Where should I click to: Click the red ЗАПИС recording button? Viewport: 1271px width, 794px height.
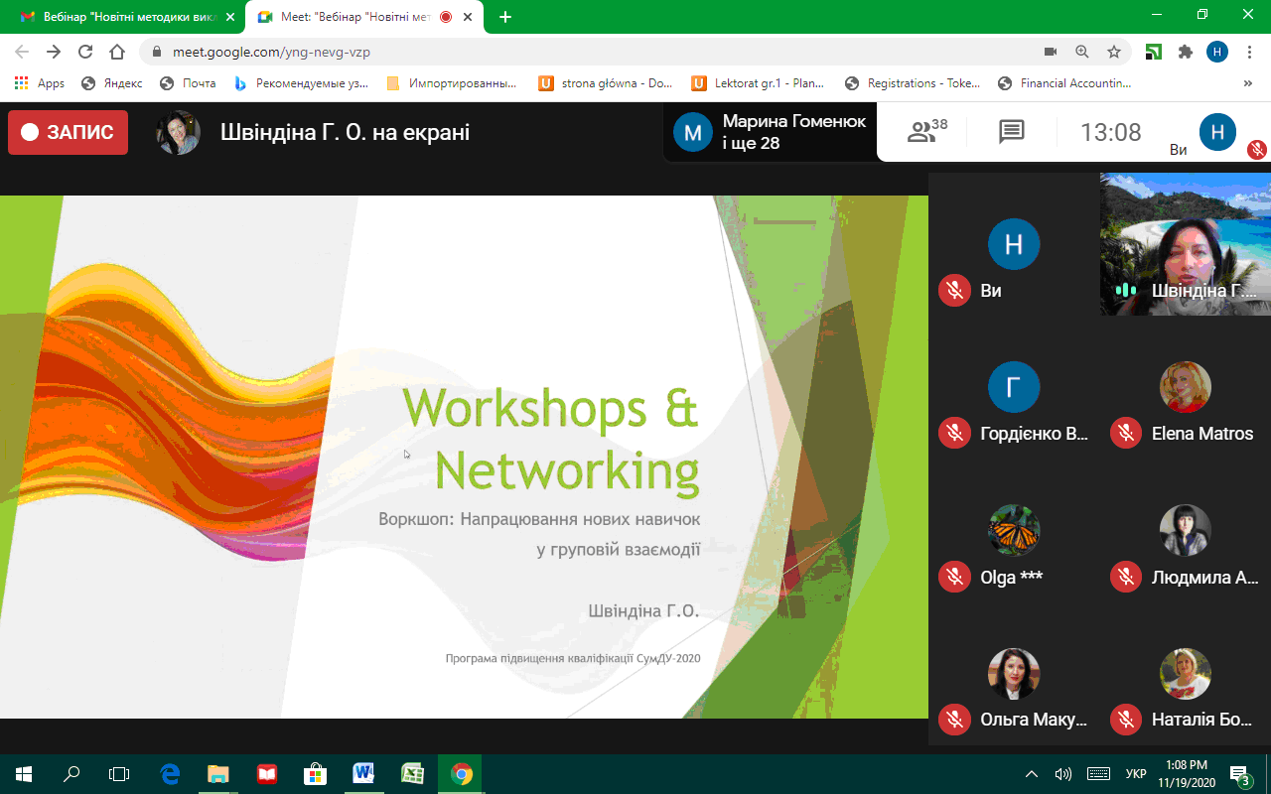(68, 132)
